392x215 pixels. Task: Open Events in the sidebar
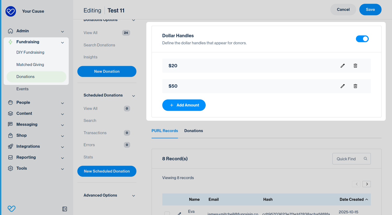tap(22, 89)
